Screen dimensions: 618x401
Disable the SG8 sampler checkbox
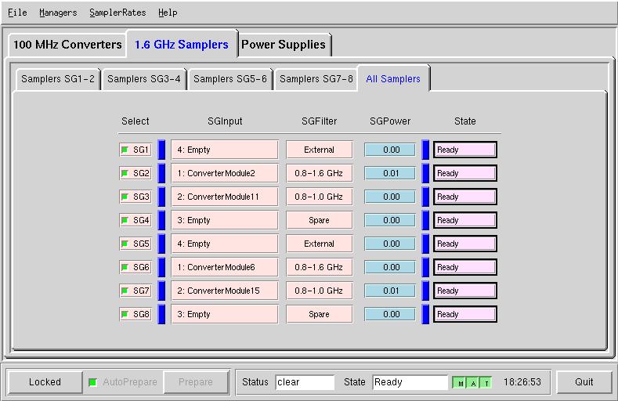[125, 314]
